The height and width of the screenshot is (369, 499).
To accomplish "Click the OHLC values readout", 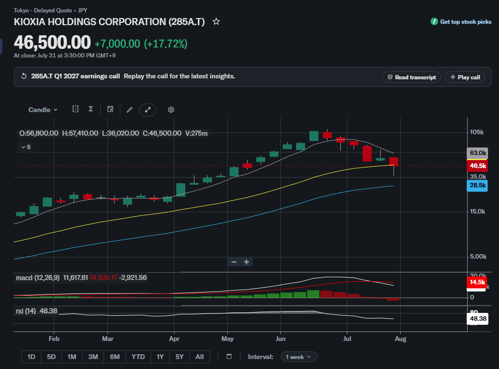I will 113,133.
